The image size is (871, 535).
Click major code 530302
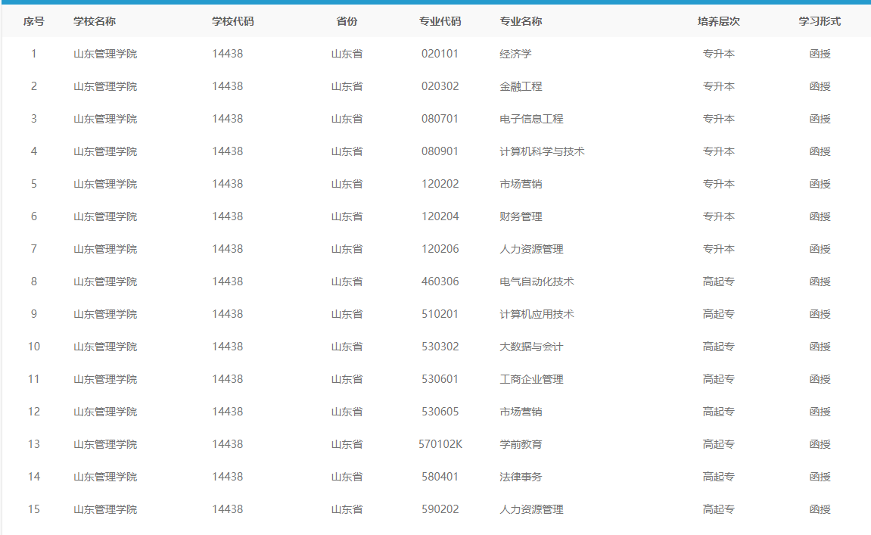click(x=440, y=347)
